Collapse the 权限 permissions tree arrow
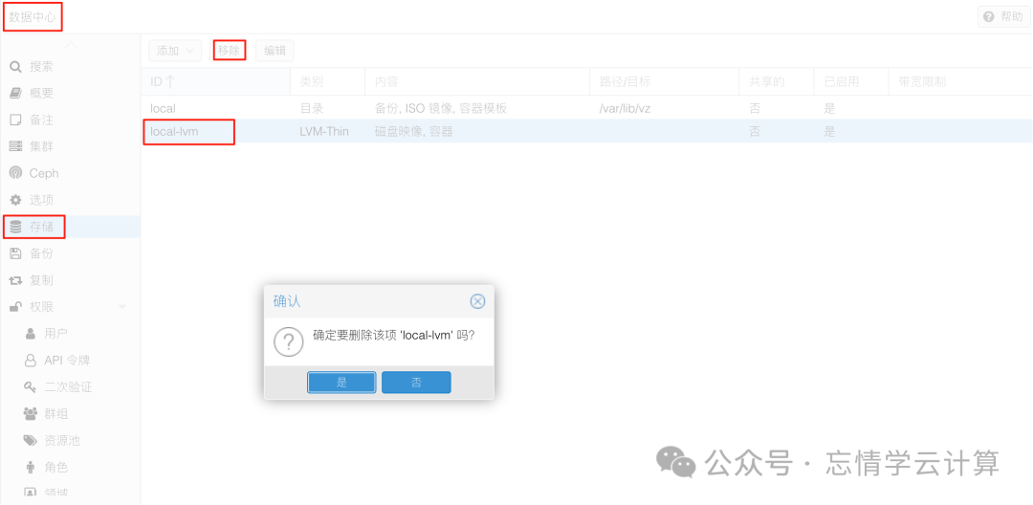 121,307
